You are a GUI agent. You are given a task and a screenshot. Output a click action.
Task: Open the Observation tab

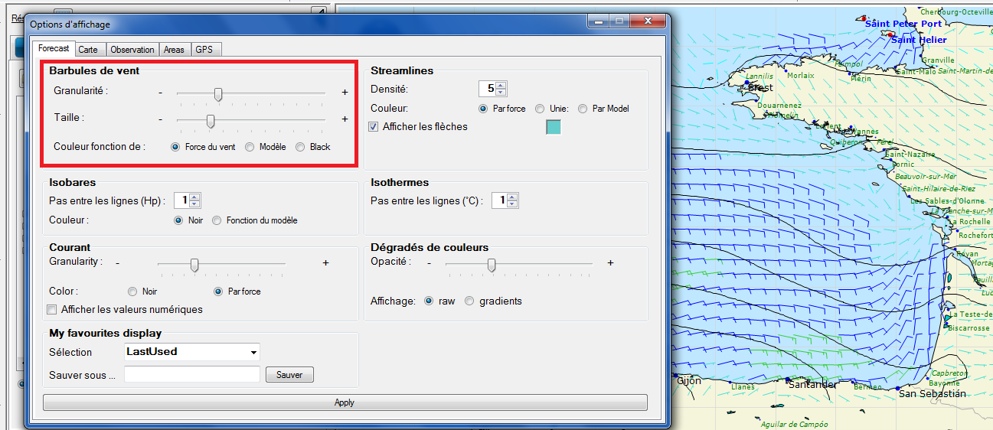click(132, 50)
